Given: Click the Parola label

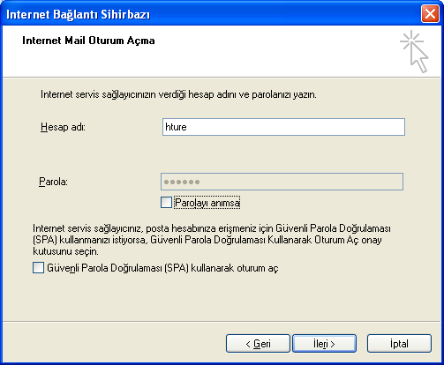Looking at the screenshot, I should [x=53, y=182].
